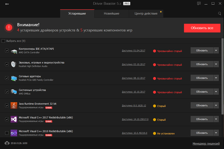Viewport: 224px width, 149px height.
Task: Click the back arrow in title bar
Action: tap(7, 4)
